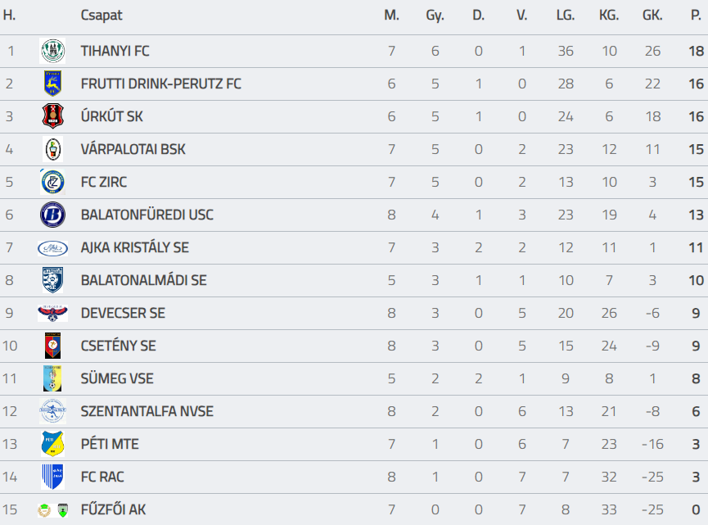The width and height of the screenshot is (708, 525).
Task: Click the Sümeg VSE team crest
Action: pyautogui.click(x=52, y=378)
